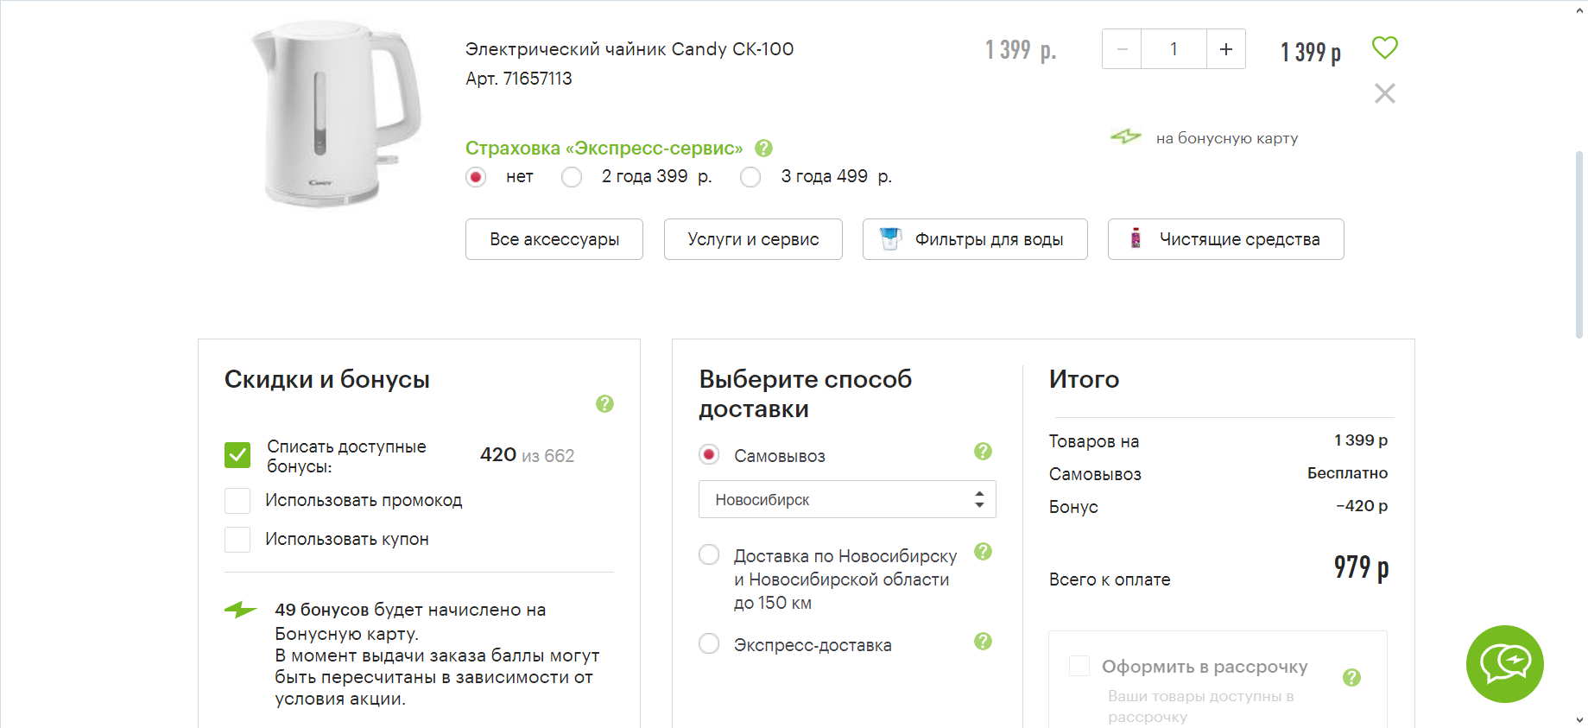Image resolution: width=1588 pixels, height=728 pixels.
Task: Click the green lightning icon by 49 бонусов
Action: [x=241, y=610]
